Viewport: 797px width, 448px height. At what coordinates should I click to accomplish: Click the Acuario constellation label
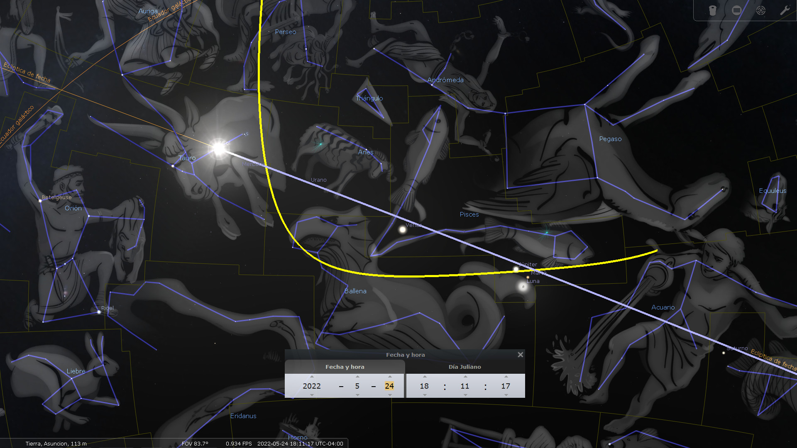click(x=663, y=307)
